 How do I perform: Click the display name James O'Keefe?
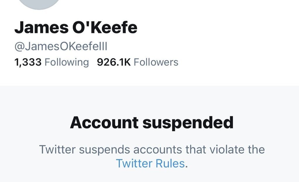coord(76,28)
